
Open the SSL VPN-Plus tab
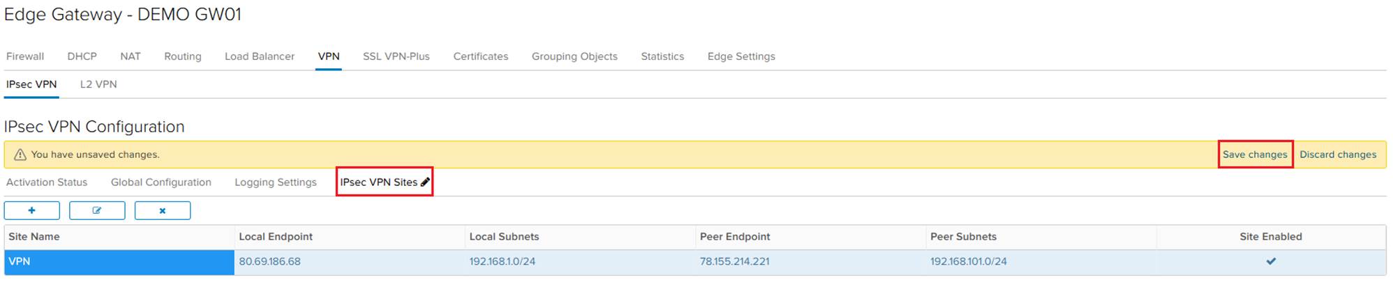tap(396, 56)
